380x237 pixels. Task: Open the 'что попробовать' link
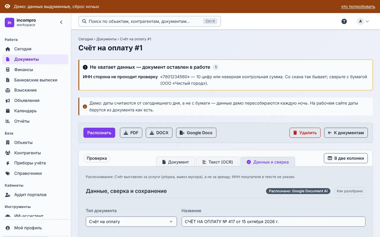358,7
